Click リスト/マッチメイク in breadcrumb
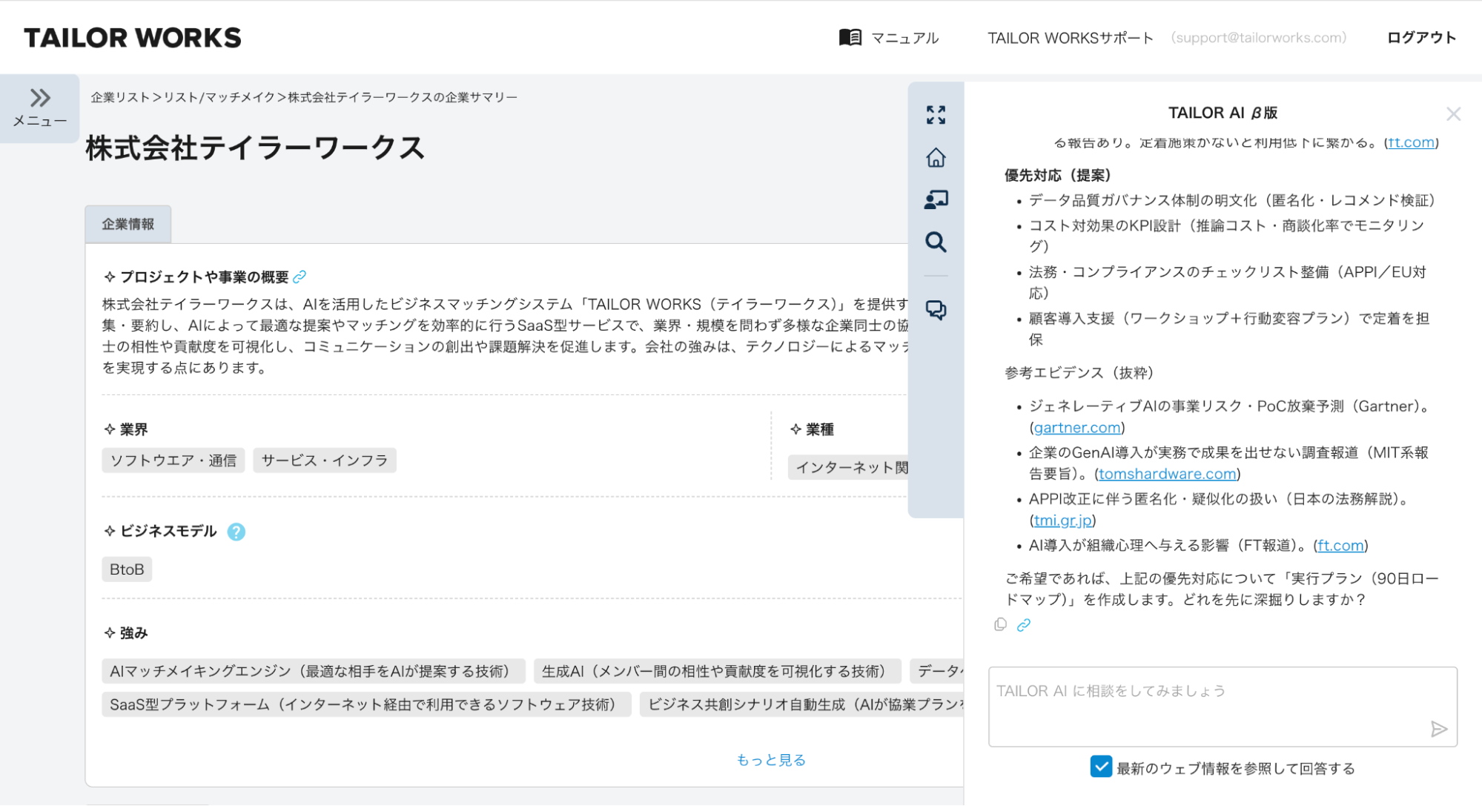Viewport: 1482px width, 806px height. click(x=219, y=97)
